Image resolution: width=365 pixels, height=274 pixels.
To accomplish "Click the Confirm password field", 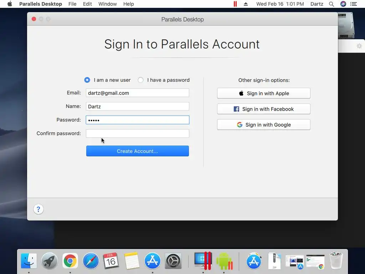I will (x=137, y=133).
